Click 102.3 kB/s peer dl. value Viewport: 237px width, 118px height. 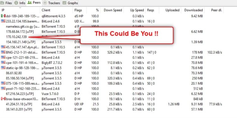coord(215,52)
